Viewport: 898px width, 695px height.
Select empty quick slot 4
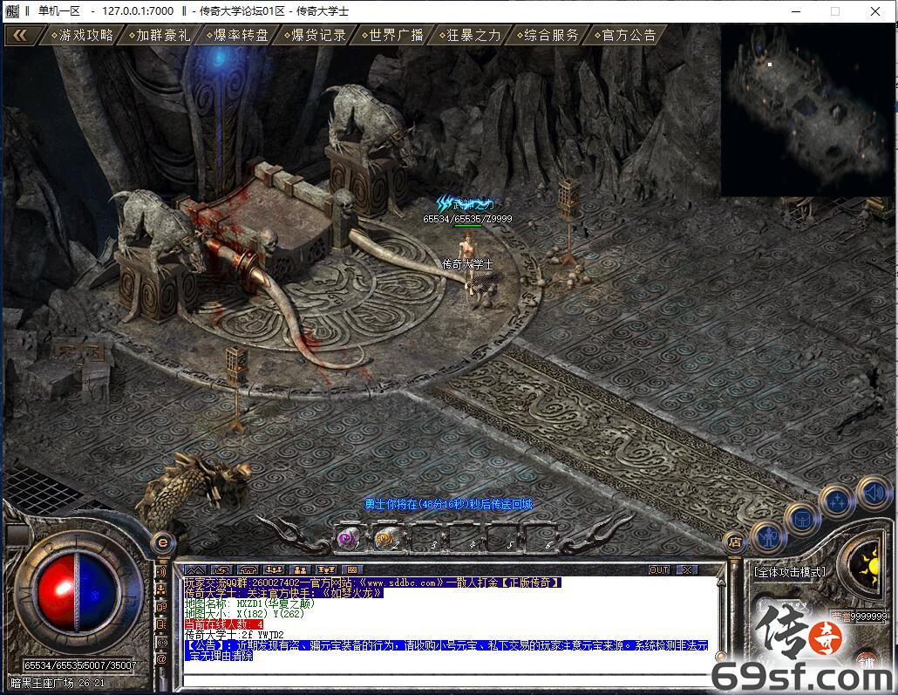pyautogui.click(x=463, y=539)
